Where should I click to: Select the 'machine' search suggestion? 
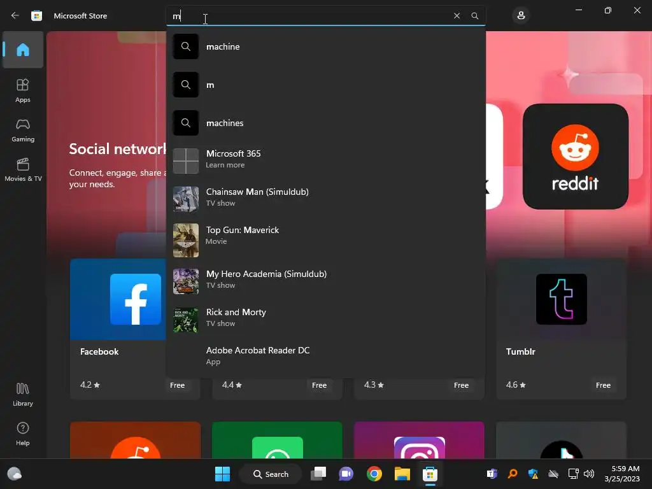coord(325,46)
